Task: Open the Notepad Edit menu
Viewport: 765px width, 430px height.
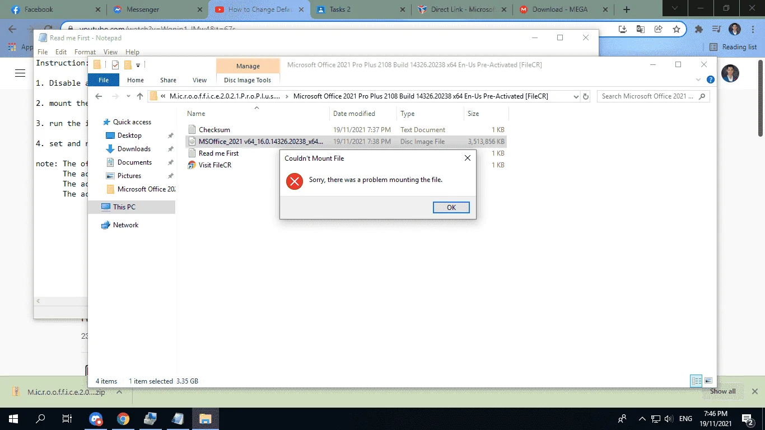Action: click(61, 52)
